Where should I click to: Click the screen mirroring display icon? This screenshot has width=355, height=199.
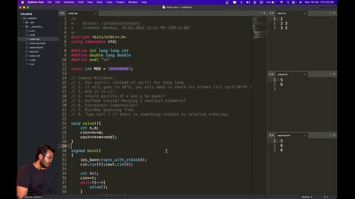point(261,2)
